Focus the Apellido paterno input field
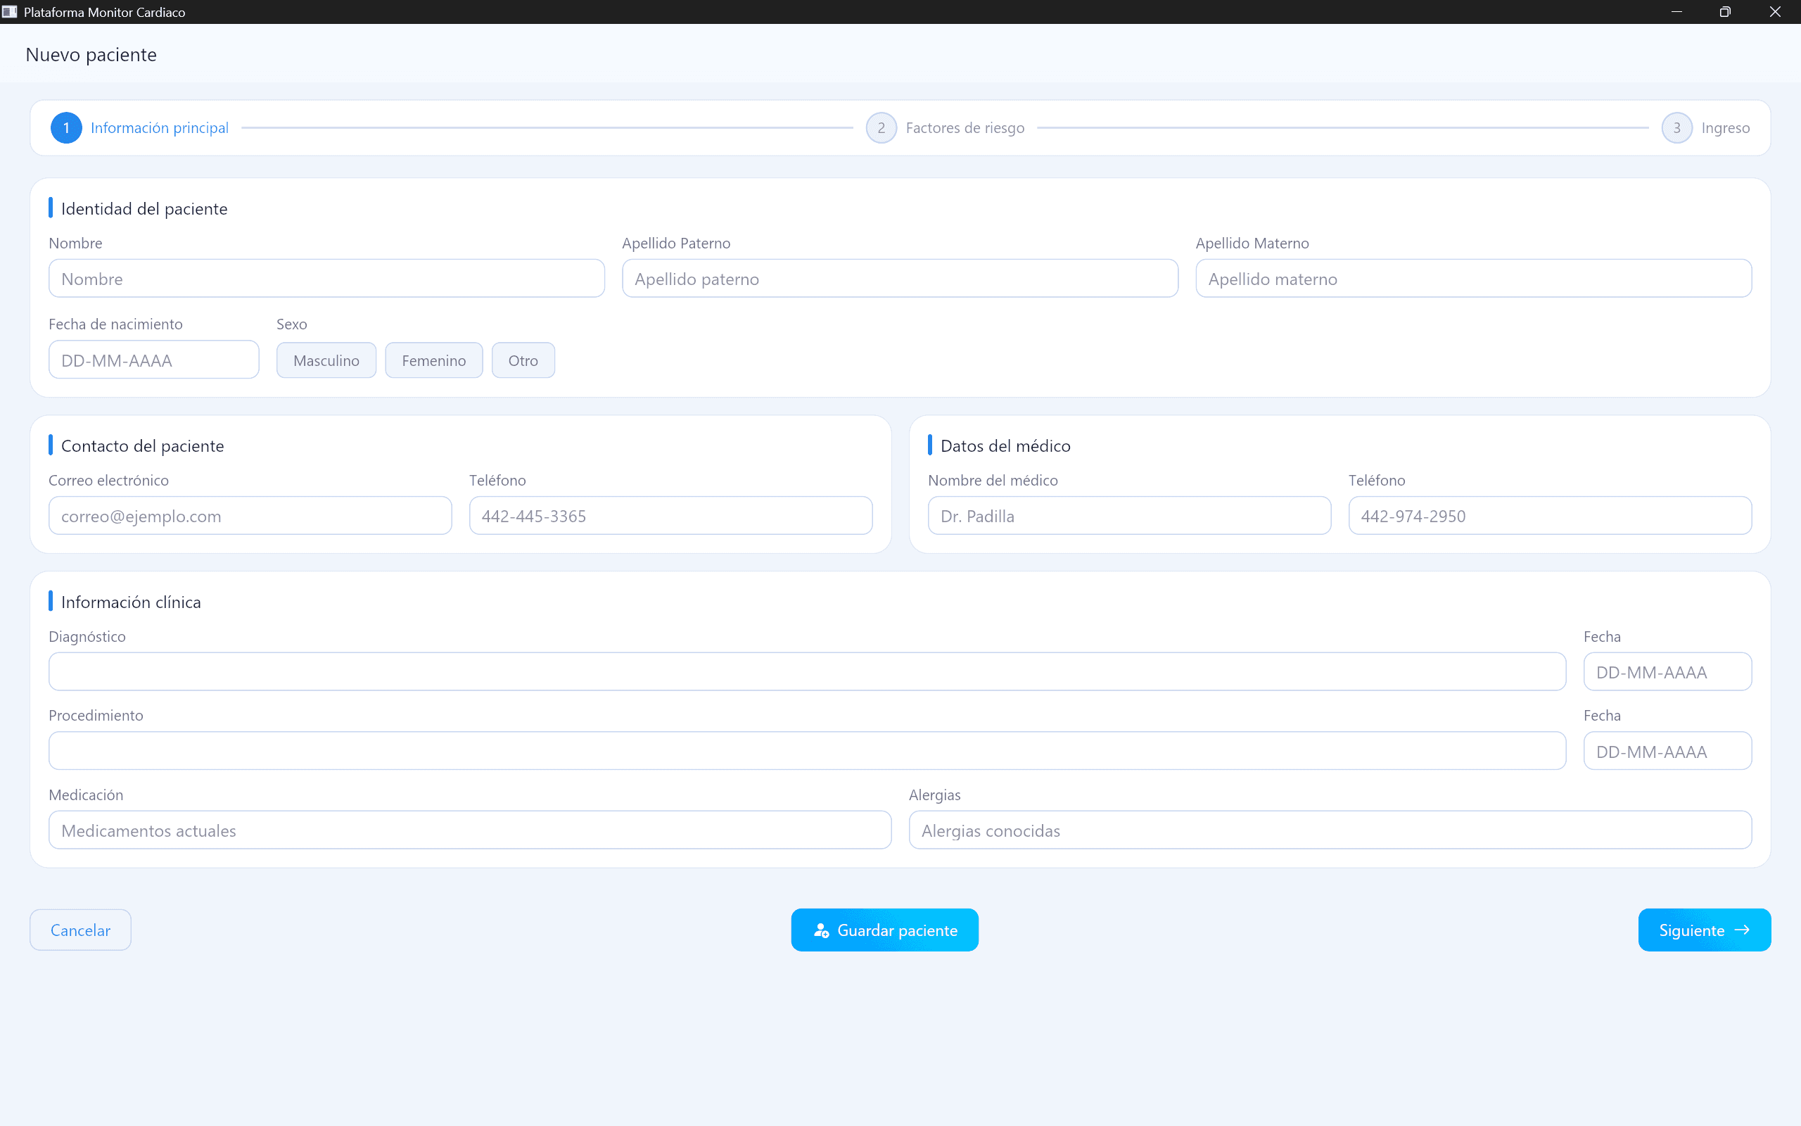 (x=900, y=279)
